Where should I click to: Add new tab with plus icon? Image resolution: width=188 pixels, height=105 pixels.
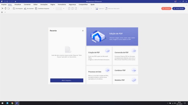5,12
